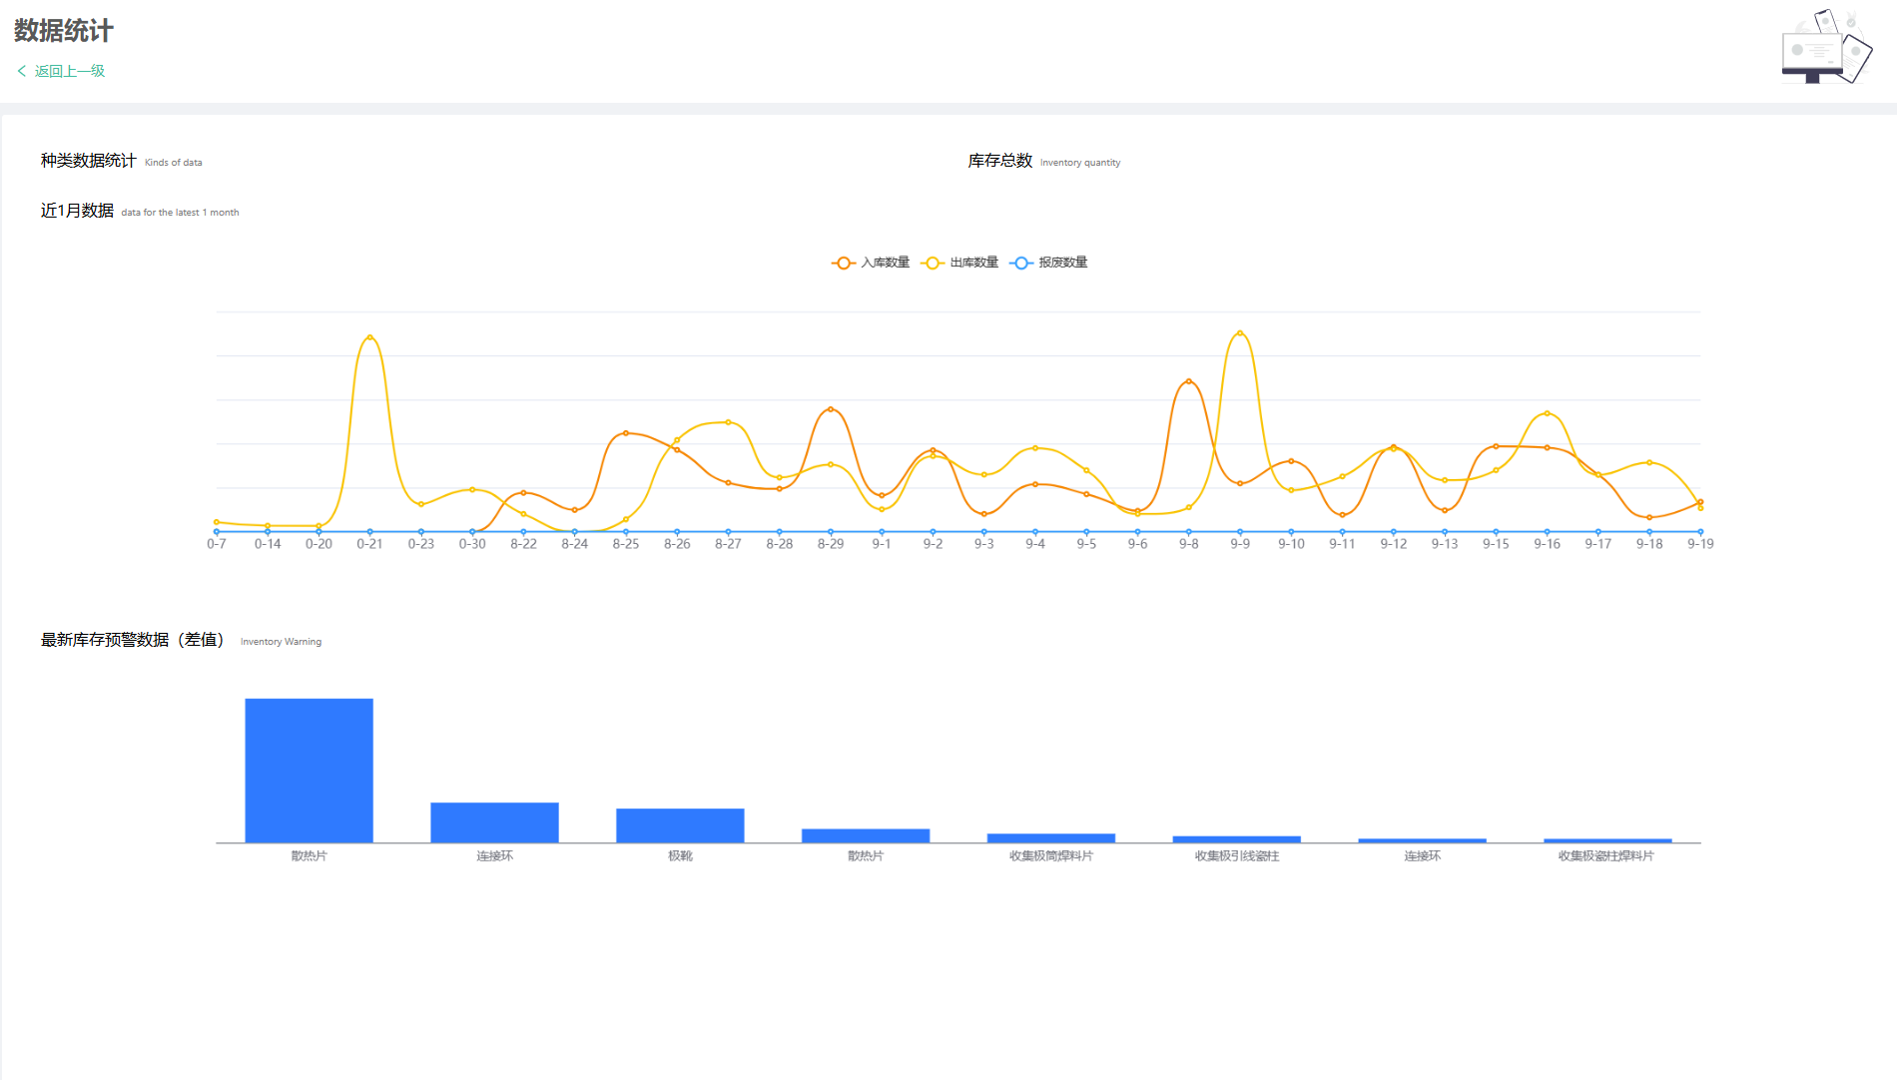The height and width of the screenshot is (1080, 1897).
Task: Click the 收集极筒焊料片 bar label
Action: pyautogui.click(x=1051, y=856)
